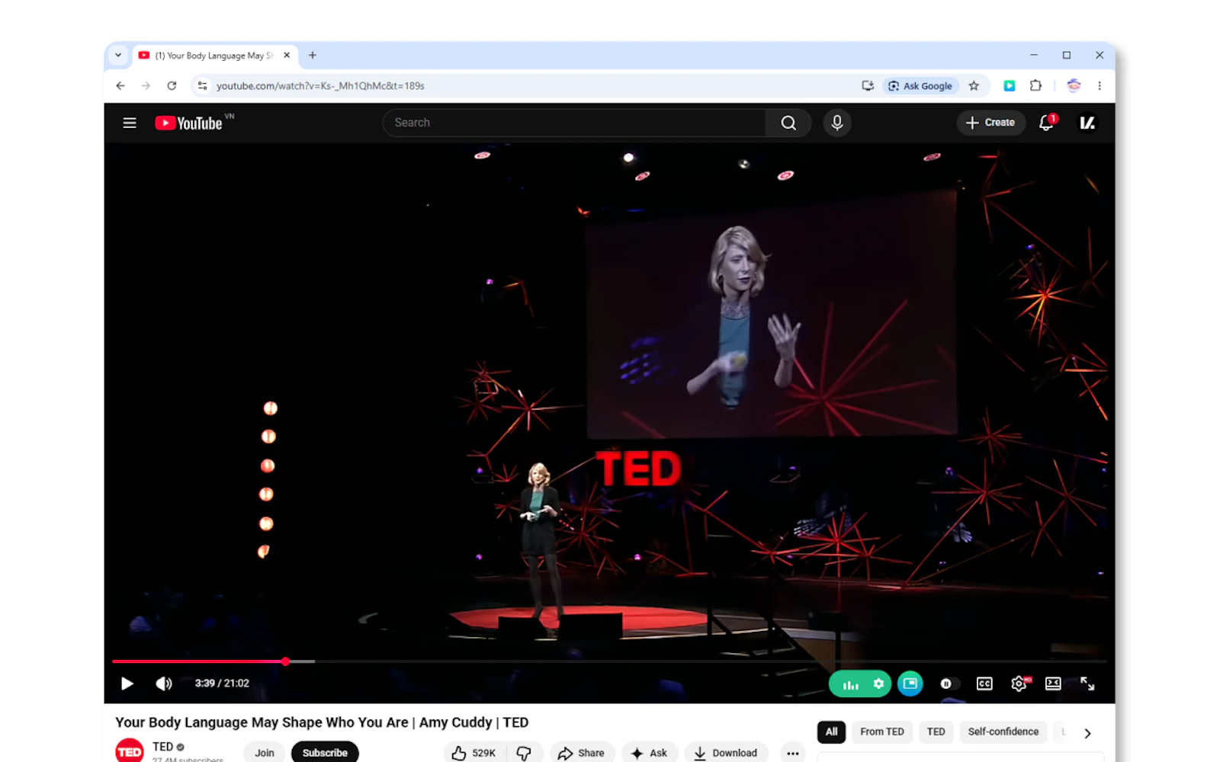
Task: Go forward in browser history
Action: [146, 86]
